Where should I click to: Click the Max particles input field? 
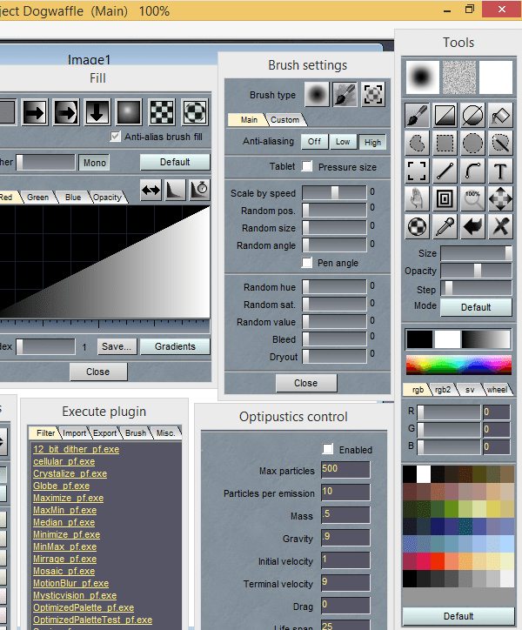pyautogui.click(x=345, y=469)
